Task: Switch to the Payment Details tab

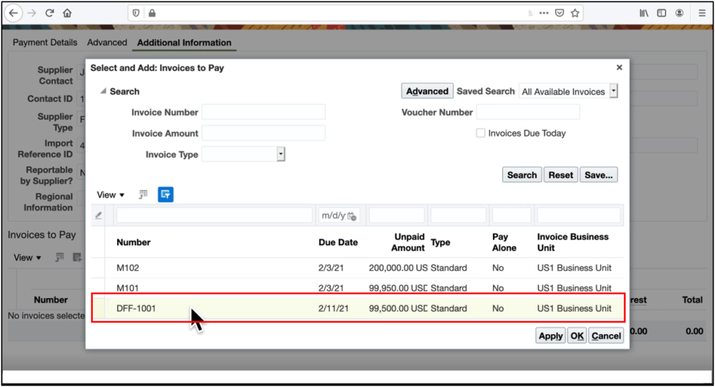Action: (45, 43)
